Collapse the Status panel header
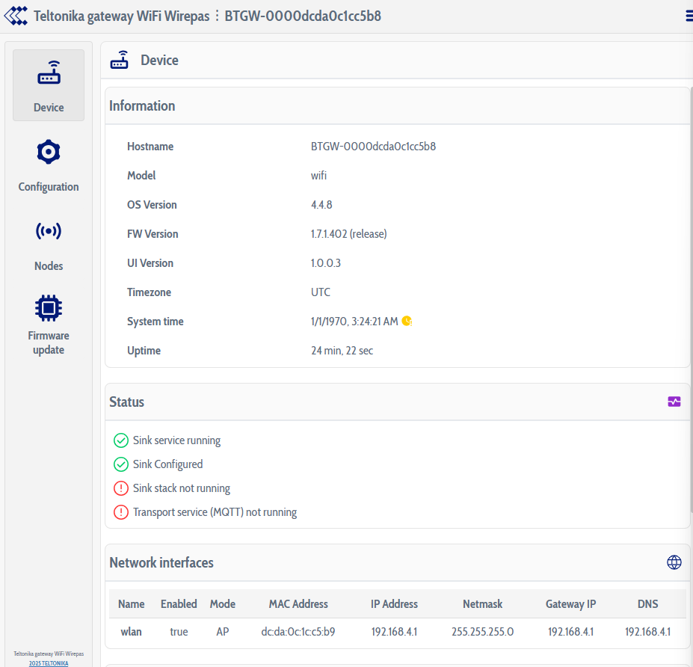This screenshot has width=693, height=667. [127, 402]
